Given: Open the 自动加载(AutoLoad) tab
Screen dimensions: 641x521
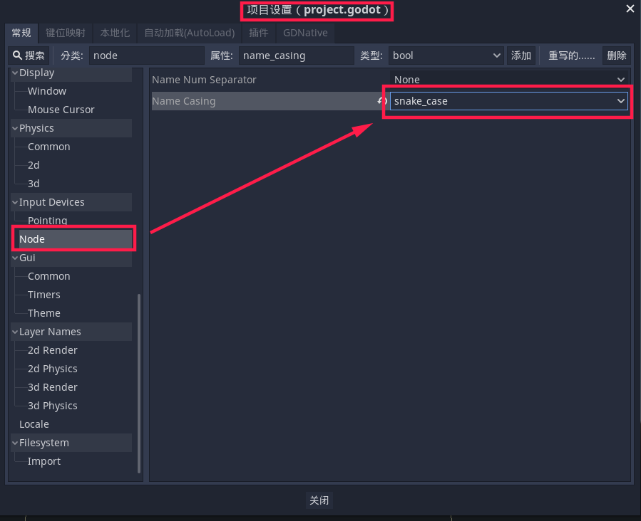Looking at the screenshot, I should [x=189, y=33].
